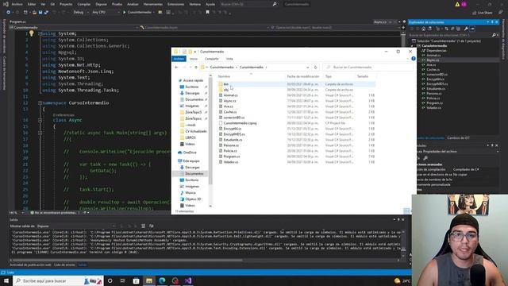This screenshot has height=286, width=508.
Task: Open Animal.cs in Solution Explorer
Action: [x=433, y=55]
